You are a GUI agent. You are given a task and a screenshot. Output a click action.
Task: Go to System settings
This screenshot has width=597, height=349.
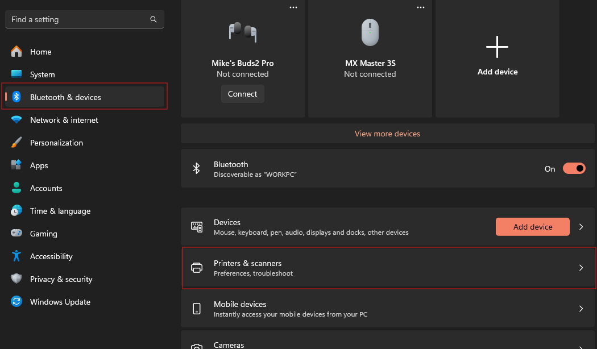(x=85, y=74)
